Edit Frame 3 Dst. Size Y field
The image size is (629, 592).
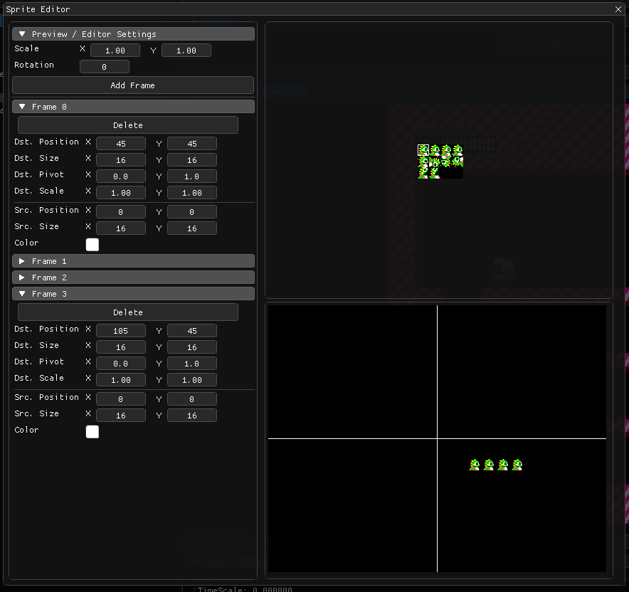pyautogui.click(x=191, y=347)
